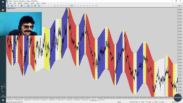Open the Вставка menu

(20, 3)
